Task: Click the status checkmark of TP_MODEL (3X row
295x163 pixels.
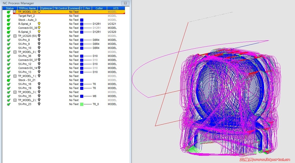Action: 9,12
